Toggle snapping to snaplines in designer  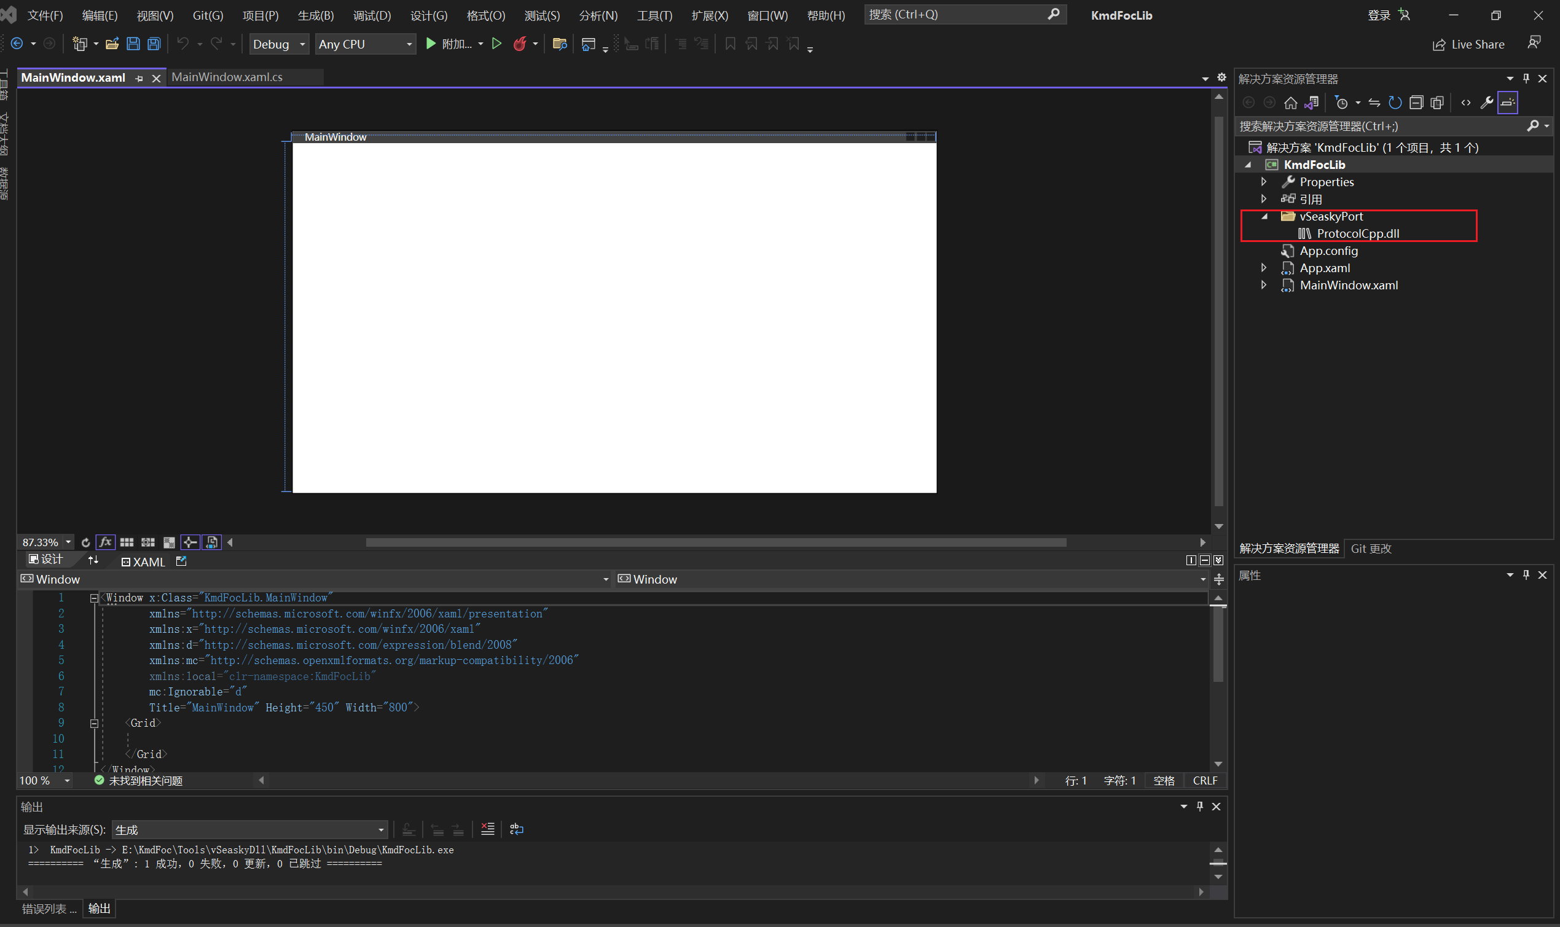point(190,542)
